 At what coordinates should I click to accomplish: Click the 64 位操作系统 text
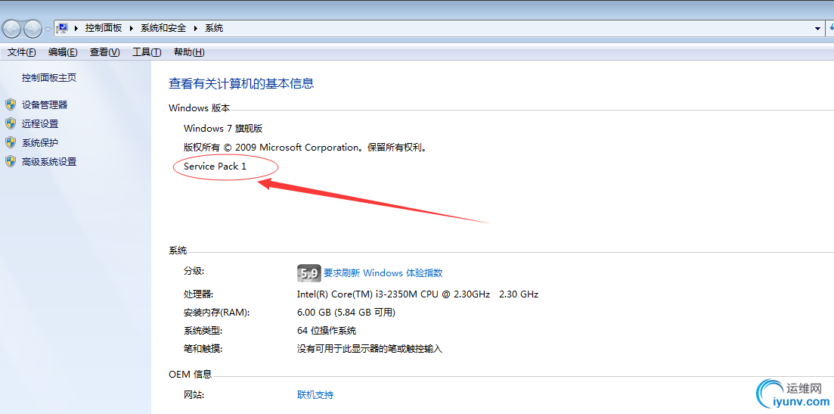click(x=327, y=331)
